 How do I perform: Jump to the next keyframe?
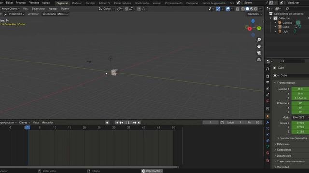(134, 123)
